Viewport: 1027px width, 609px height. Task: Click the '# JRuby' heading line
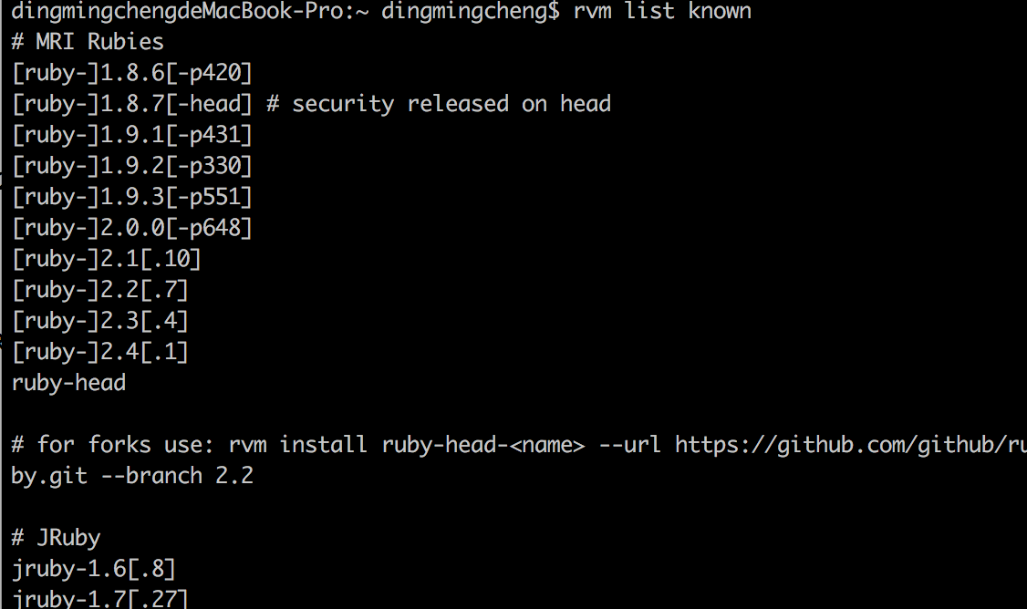(x=56, y=538)
